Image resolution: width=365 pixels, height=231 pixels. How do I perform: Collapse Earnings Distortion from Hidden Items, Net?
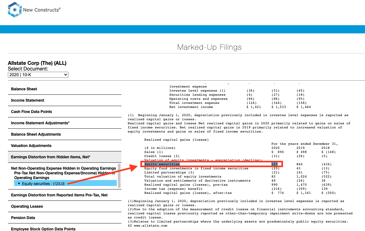[x=65, y=157]
